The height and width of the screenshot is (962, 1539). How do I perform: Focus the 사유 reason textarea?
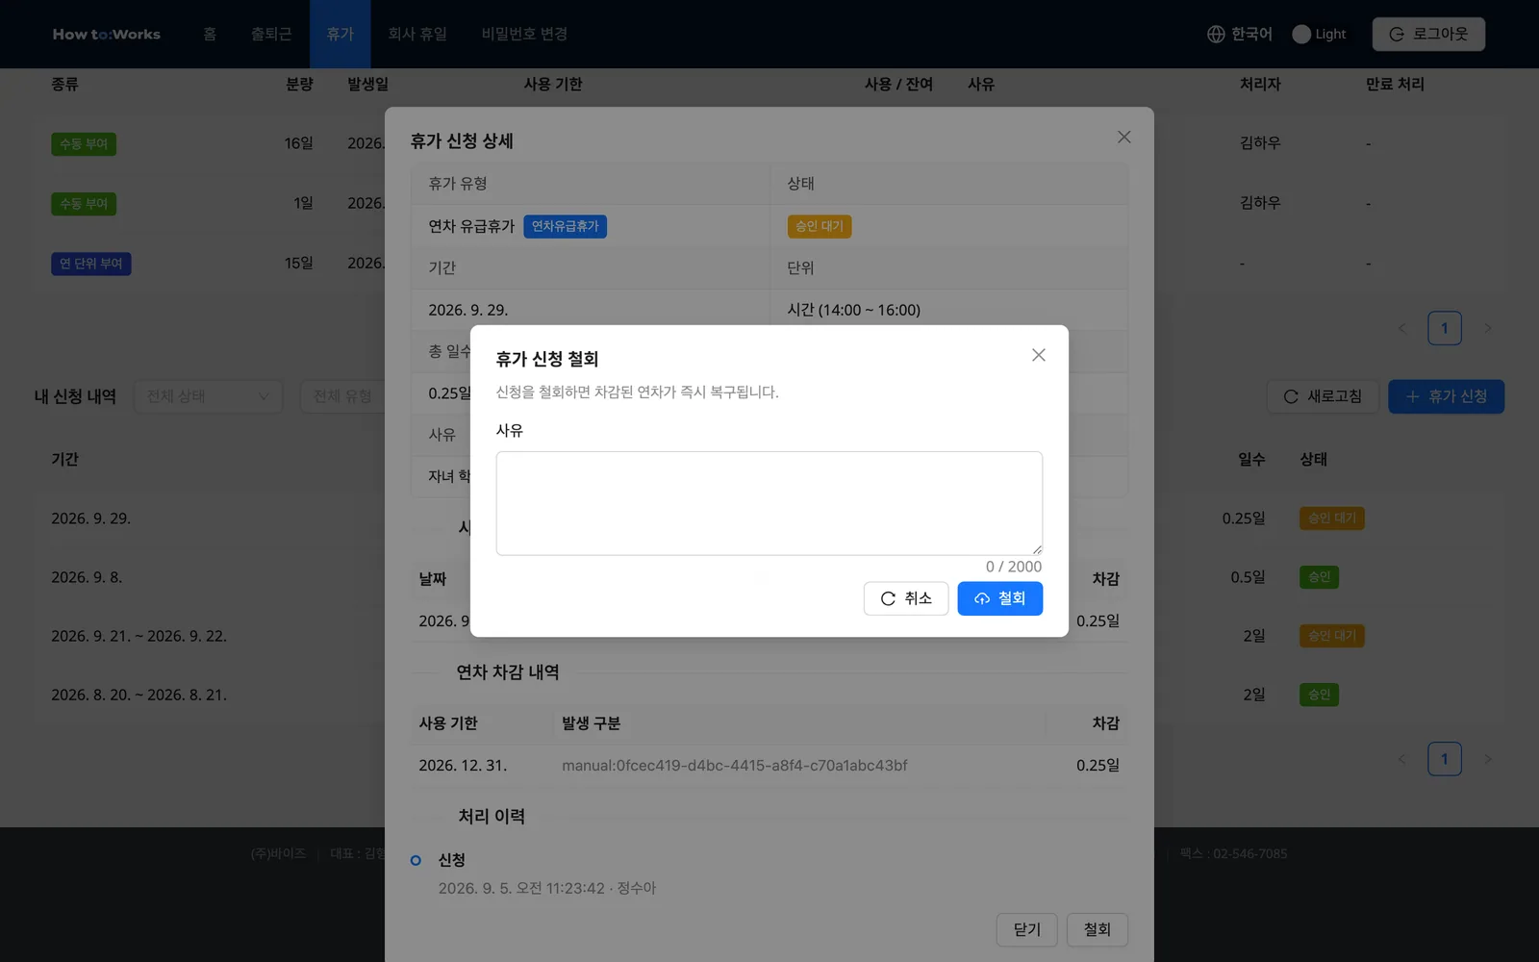coord(769,503)
